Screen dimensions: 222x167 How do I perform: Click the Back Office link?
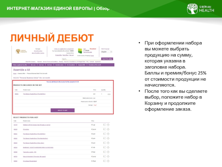point(65,55)
